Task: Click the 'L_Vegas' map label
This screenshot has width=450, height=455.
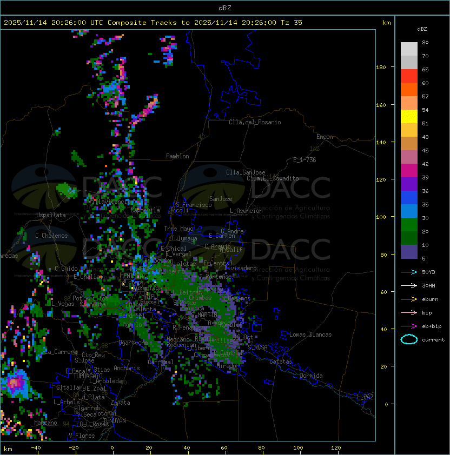Action: coord(63,304)
